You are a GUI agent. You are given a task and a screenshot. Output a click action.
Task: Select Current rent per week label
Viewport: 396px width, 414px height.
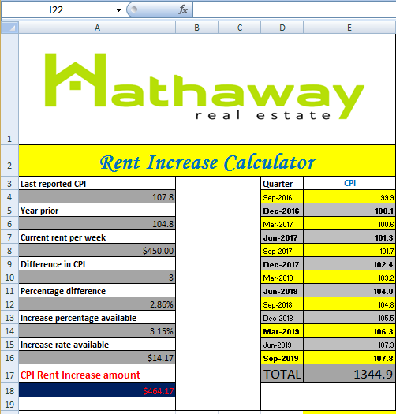tap(97, 237)
